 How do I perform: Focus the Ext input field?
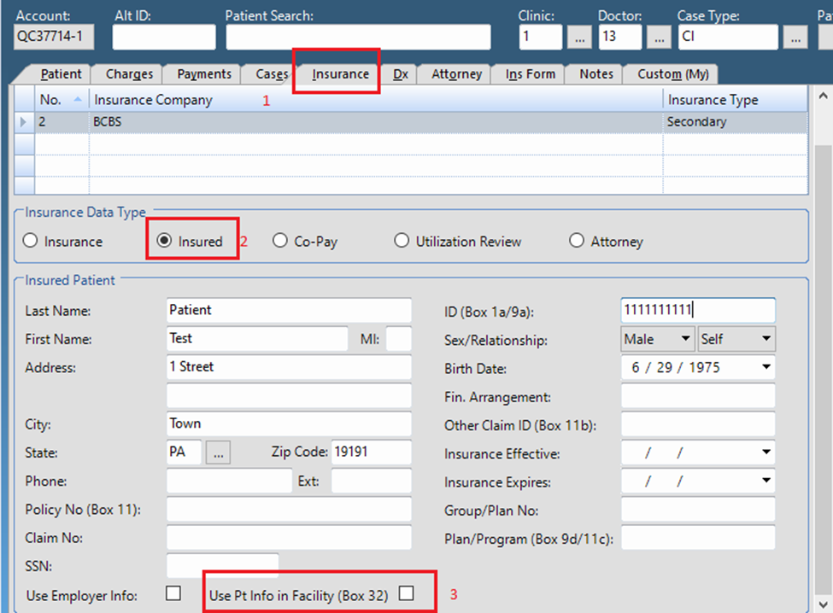372,481
